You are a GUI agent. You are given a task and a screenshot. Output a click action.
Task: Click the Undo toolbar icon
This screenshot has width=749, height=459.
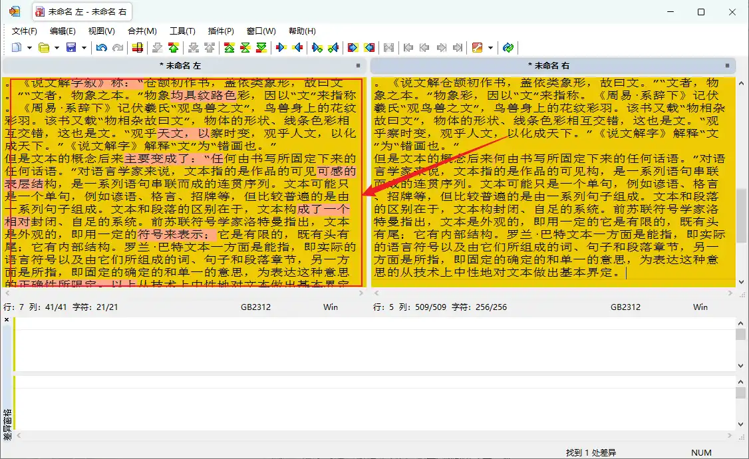(101, 47)
